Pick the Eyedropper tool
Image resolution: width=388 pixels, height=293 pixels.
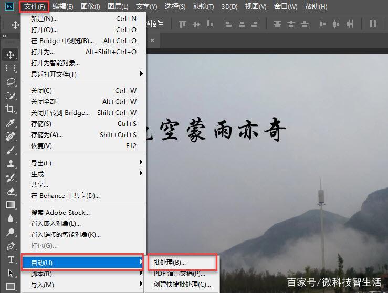pyautogui.click(x=10, y=123)
